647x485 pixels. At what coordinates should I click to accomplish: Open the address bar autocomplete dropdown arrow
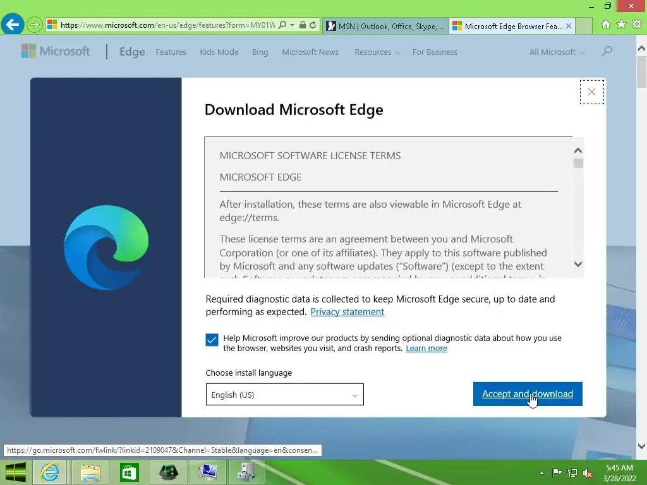click(x=292, y=25)
